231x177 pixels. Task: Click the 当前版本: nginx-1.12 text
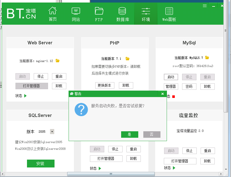click(x=36, y=61)
